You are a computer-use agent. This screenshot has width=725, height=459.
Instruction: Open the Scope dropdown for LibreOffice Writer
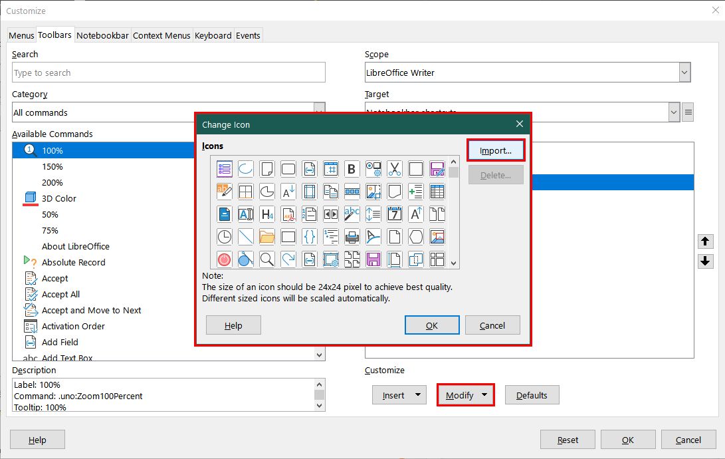684,72
